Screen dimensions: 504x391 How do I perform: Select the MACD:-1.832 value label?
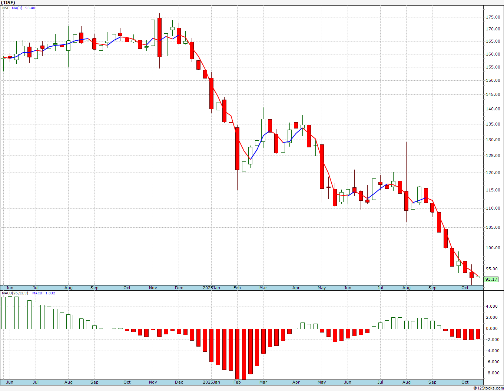click(43, 293)
